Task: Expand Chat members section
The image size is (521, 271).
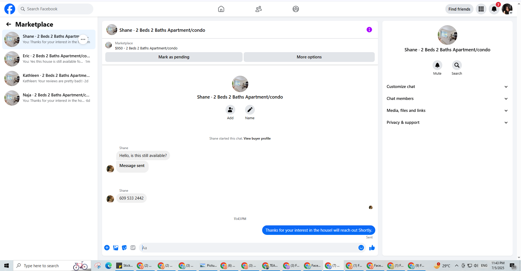Action: (447, 99)
